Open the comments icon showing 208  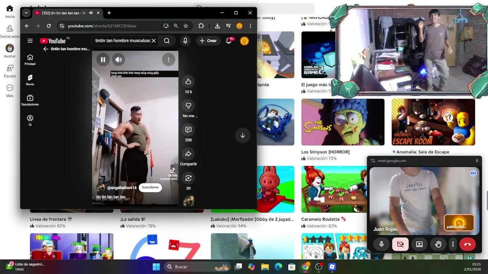(x=188, y=130)
